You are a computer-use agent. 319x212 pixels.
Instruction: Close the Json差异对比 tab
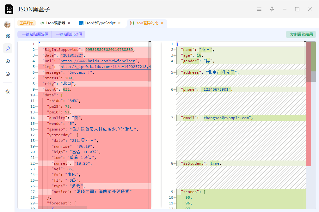pyautogui.click(x=162, y=23)
